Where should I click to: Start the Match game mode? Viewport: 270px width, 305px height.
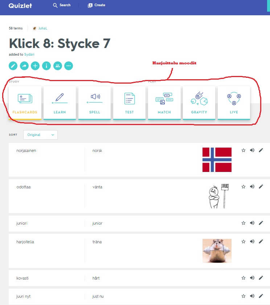click(x=164, y=103)
